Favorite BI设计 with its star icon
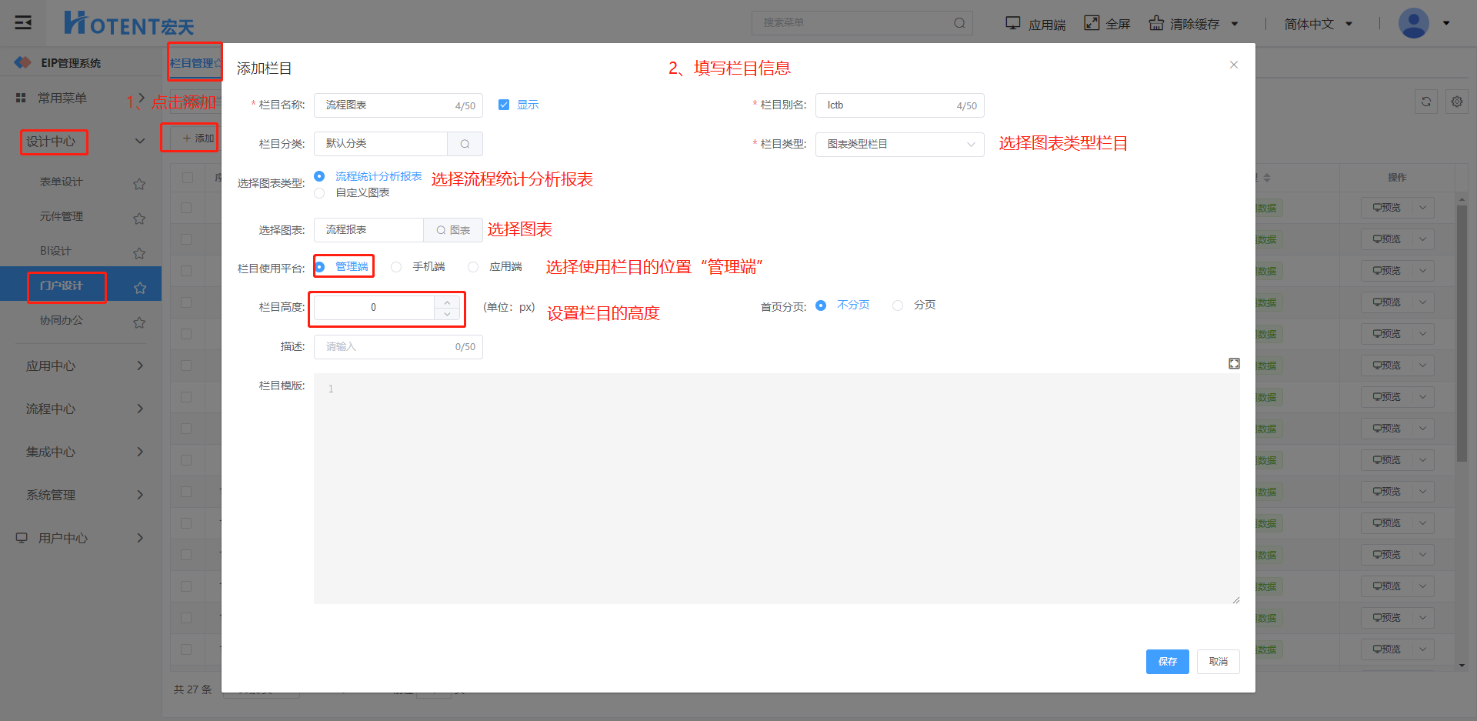The width and height of the screenshot is (1477, 721). click(x=139, y=252)
